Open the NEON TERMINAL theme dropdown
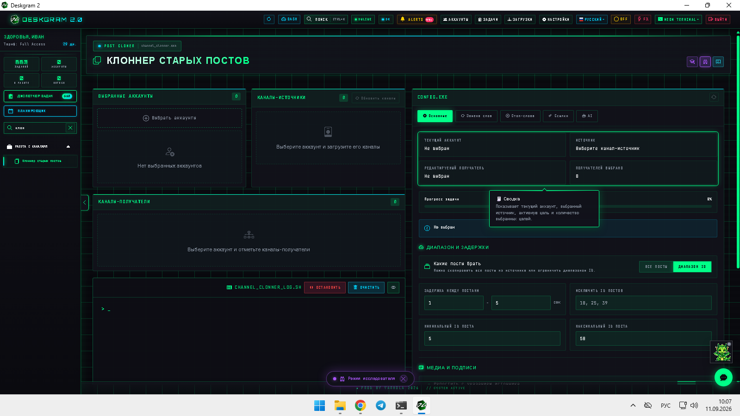The width and height of the screenshot is (740, 416). [678, 19]
